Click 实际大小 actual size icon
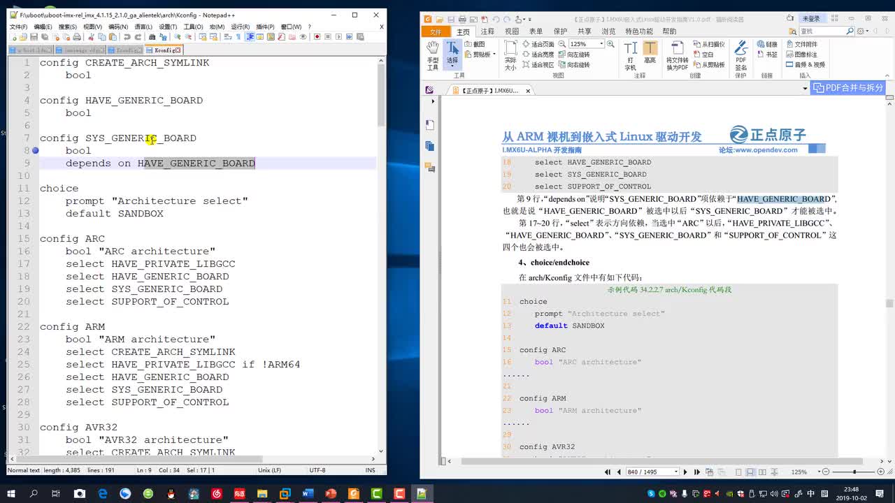 pos(510,55)
